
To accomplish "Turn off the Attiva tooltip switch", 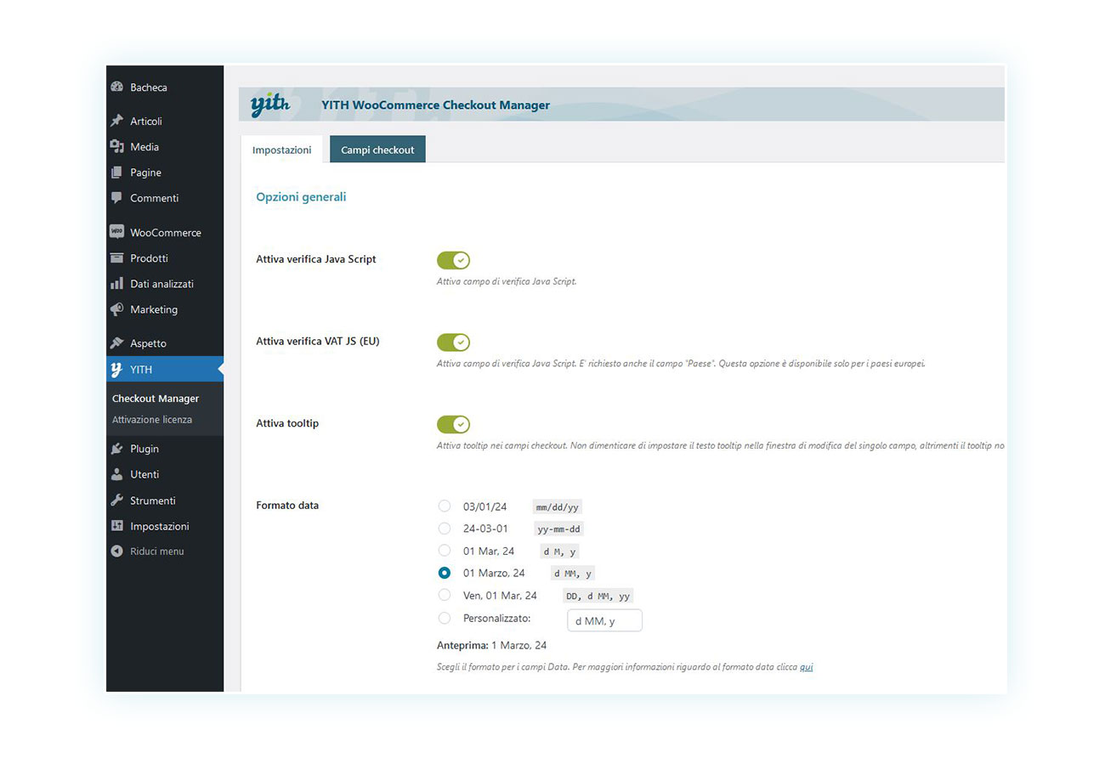I will (453, 424).
